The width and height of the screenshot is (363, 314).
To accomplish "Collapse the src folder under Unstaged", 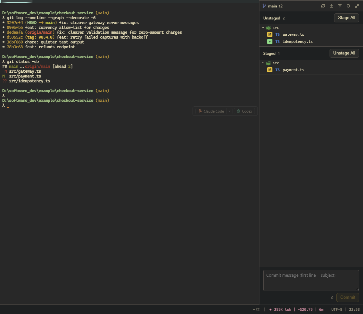I will click(x=263, y=28).
